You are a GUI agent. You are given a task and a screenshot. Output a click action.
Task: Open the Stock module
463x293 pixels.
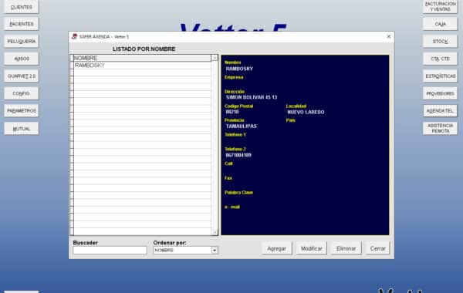click(x=440, y=42)
